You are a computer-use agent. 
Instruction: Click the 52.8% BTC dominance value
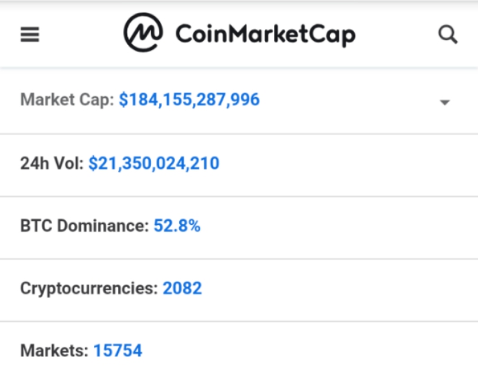[177, 226]
